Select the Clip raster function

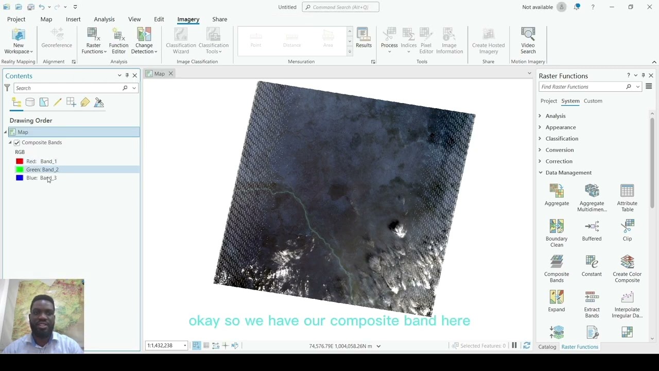(627, 231)
